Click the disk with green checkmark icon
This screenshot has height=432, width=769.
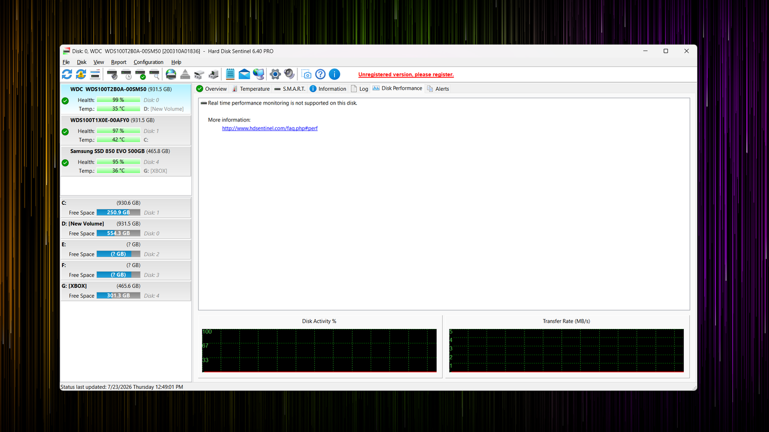click(x=140, y=74)
